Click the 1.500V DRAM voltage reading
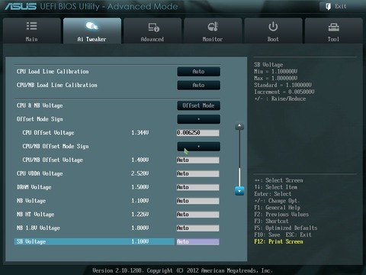Screen dimensions: 366x275 tap(140, 187)
